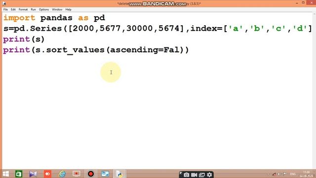The width and height of the screenshot is (316, 178).
Task: Click the Bandicam red record taskbar icon
Action: pos(91,174)
